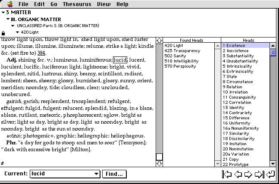The height and width of the screenshot is (184, 279).
Task: Collapse the 420 Light head
Action: click(x=17, y=32)
